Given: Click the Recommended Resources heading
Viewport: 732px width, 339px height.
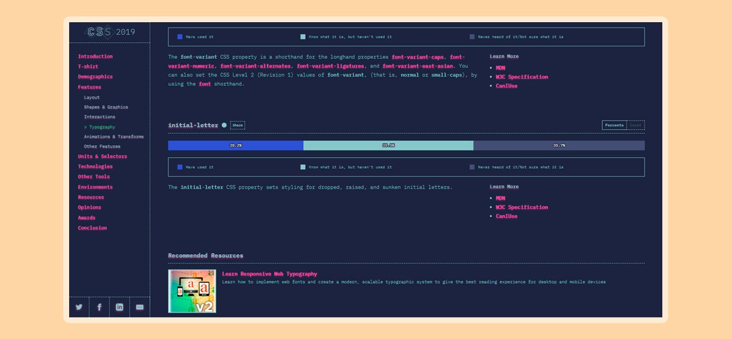Looking at the screenshot, I should coord(206,255).
